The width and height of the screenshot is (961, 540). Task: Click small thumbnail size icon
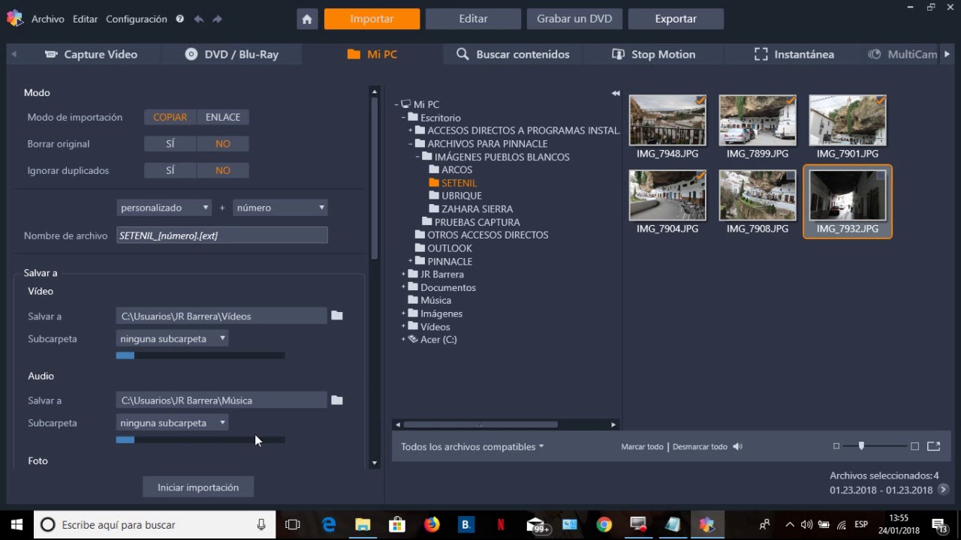tap(836, 446)
